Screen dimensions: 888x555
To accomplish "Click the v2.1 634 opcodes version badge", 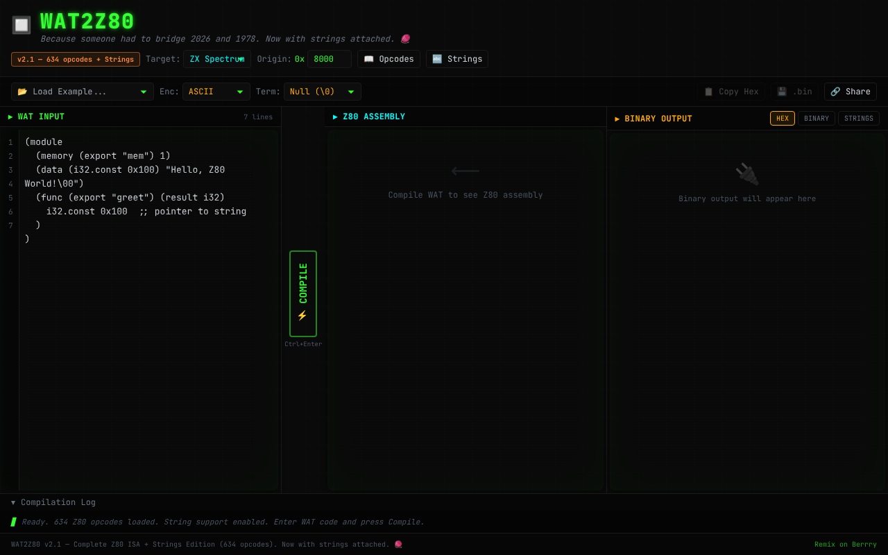I will (76, 59).
